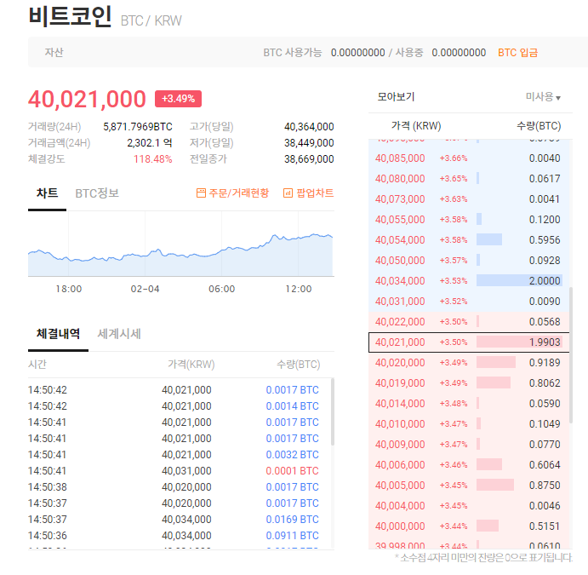Click the 비트코인 page title
588x575 pixels.
tap(70, 16)
